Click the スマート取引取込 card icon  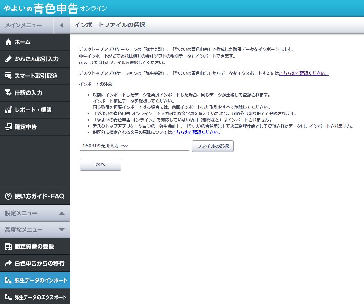point(8,76)
